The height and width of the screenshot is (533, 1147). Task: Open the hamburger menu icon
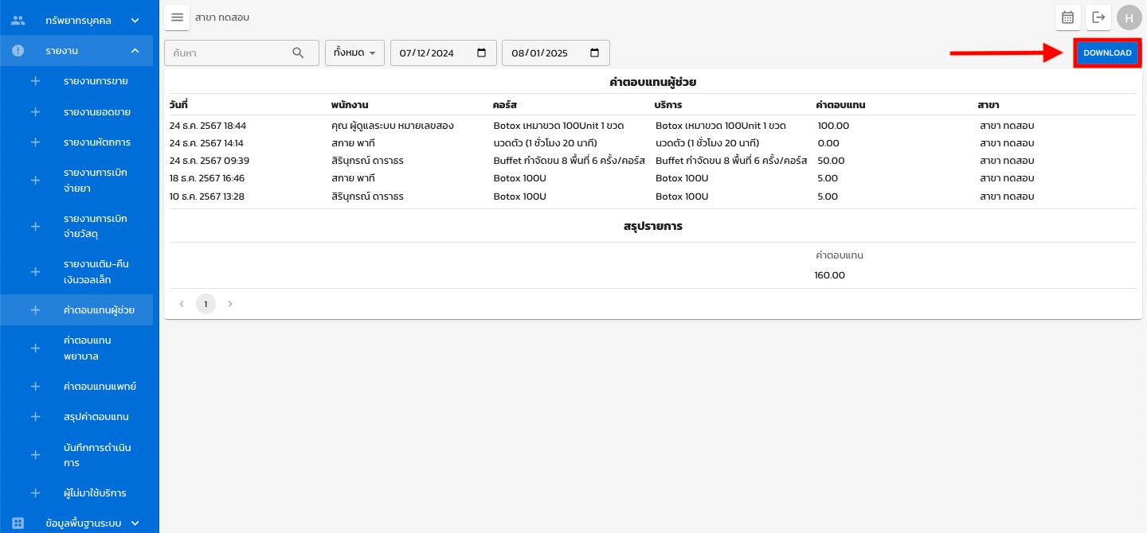coord(177,17)
